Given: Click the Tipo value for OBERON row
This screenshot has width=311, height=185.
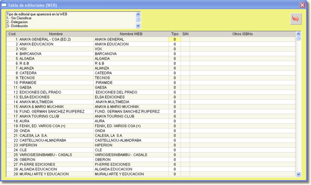Looking at the screenshot, I should tap(175, 159).
